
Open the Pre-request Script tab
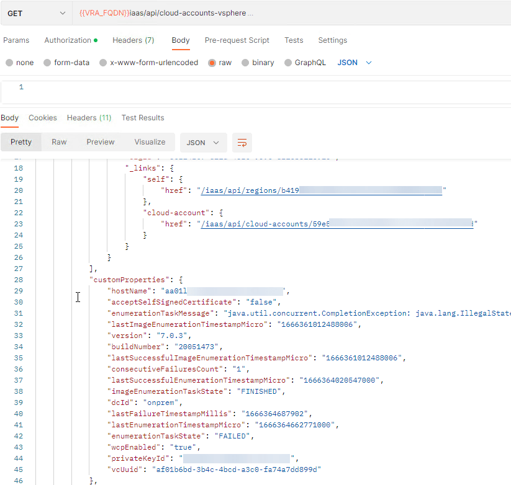[x=237, y=40]
